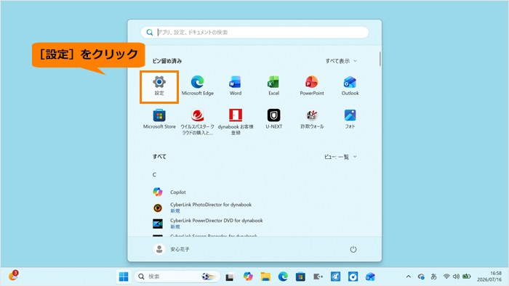Open Copilot from the taskbar
Viewport: 509px width, 286px height.
click(x=248, y=277)
